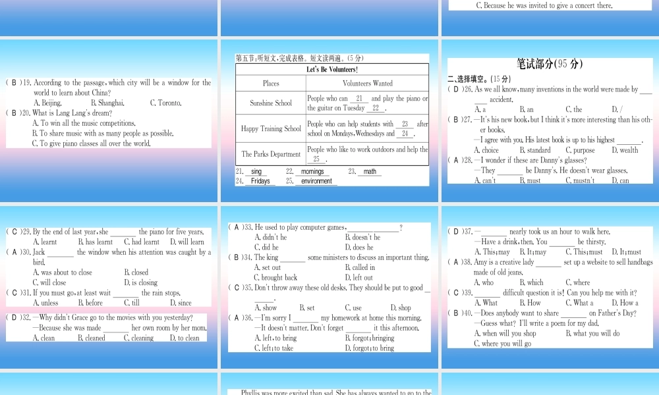This screenshot has width=659, height=395.
Task: Click the '第五节' listening section instruction
Action: [299, 59]
